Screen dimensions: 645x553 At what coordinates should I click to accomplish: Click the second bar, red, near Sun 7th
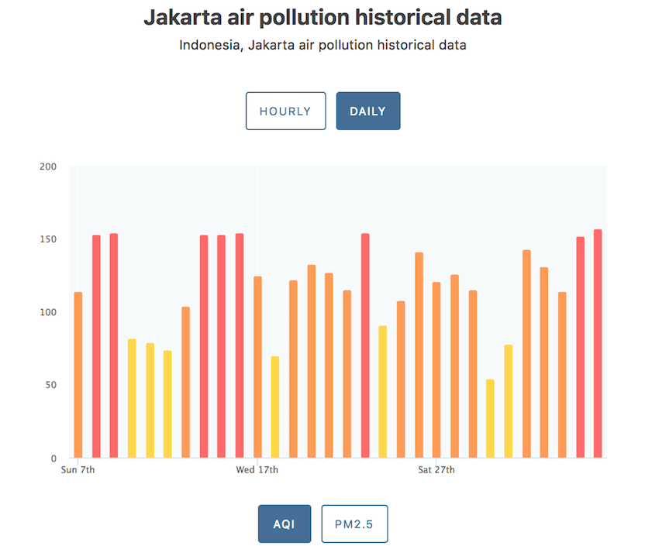point(96,346)
